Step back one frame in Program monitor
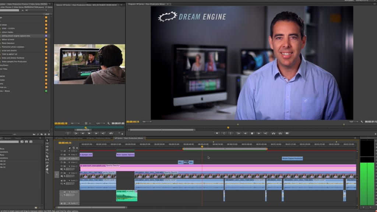Viewport: 377px width, 212px height. click(245, 133)
